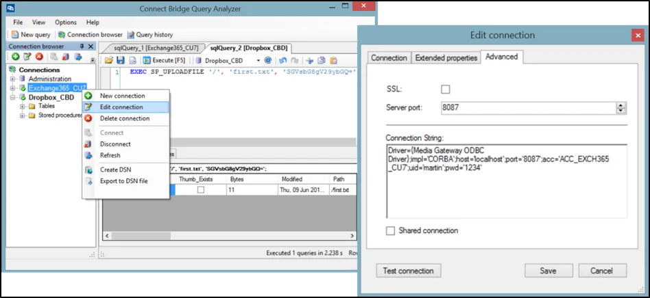650x298 pixels.
Task: Choose Disconnect from context menu
Action: 125,144
